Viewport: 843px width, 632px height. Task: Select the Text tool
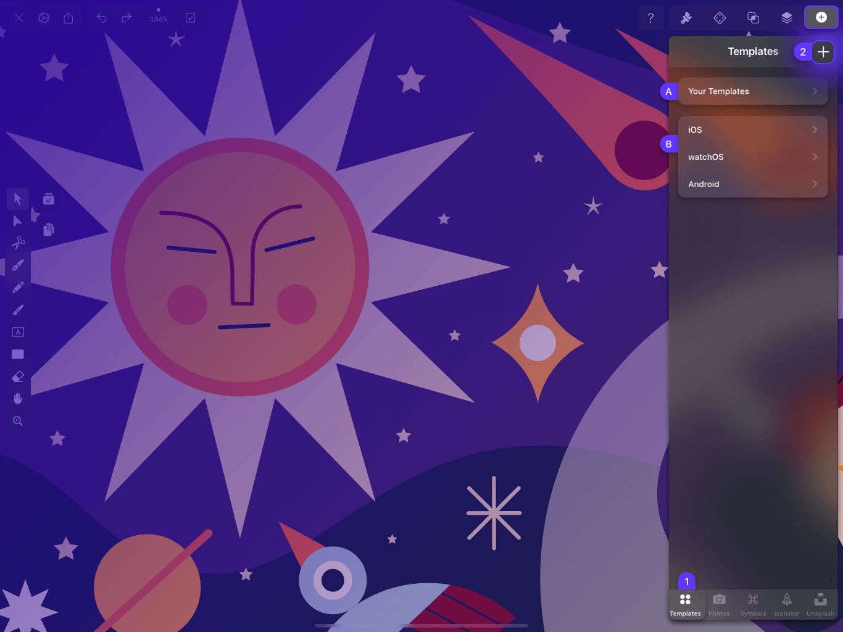click(x=18, y=332)
